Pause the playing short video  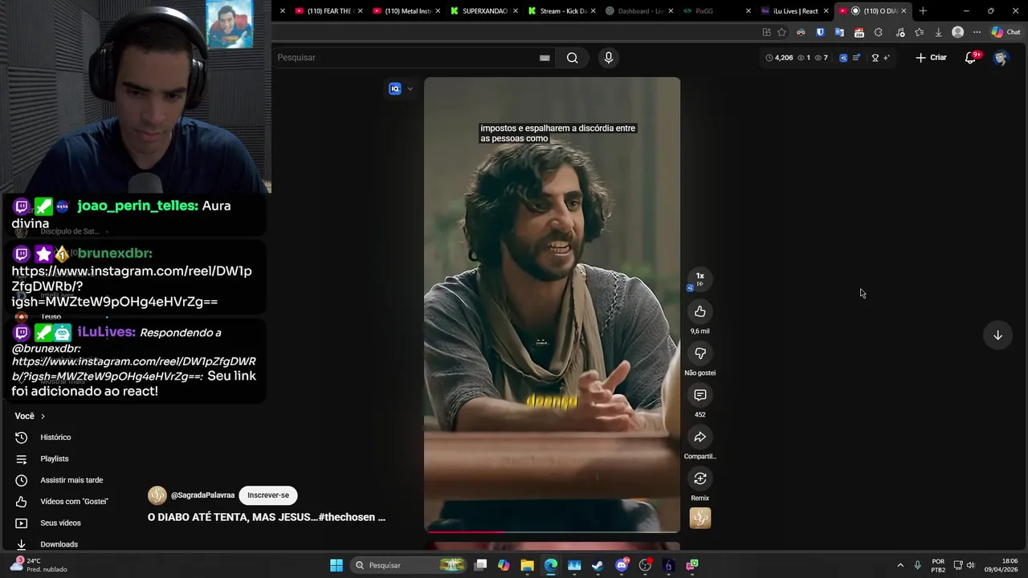point(552,305)
